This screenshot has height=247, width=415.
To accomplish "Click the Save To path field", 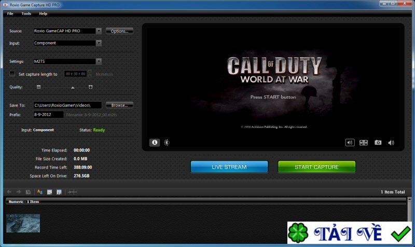I will coord(67,105).
